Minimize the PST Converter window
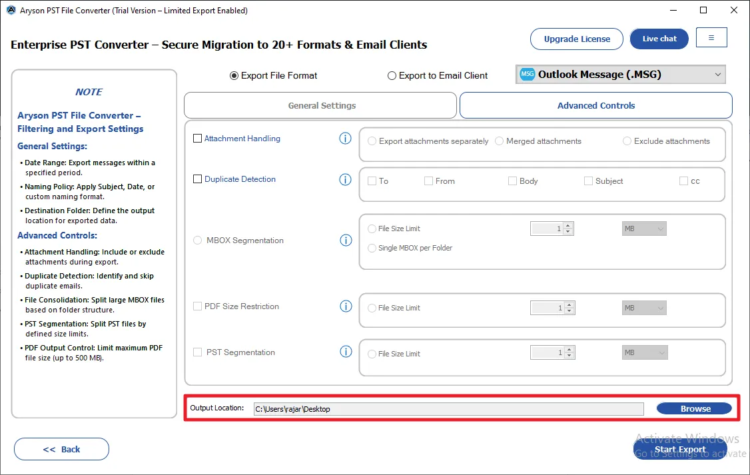The width and height of the screenshot is (750, 475). click(673, 10)
